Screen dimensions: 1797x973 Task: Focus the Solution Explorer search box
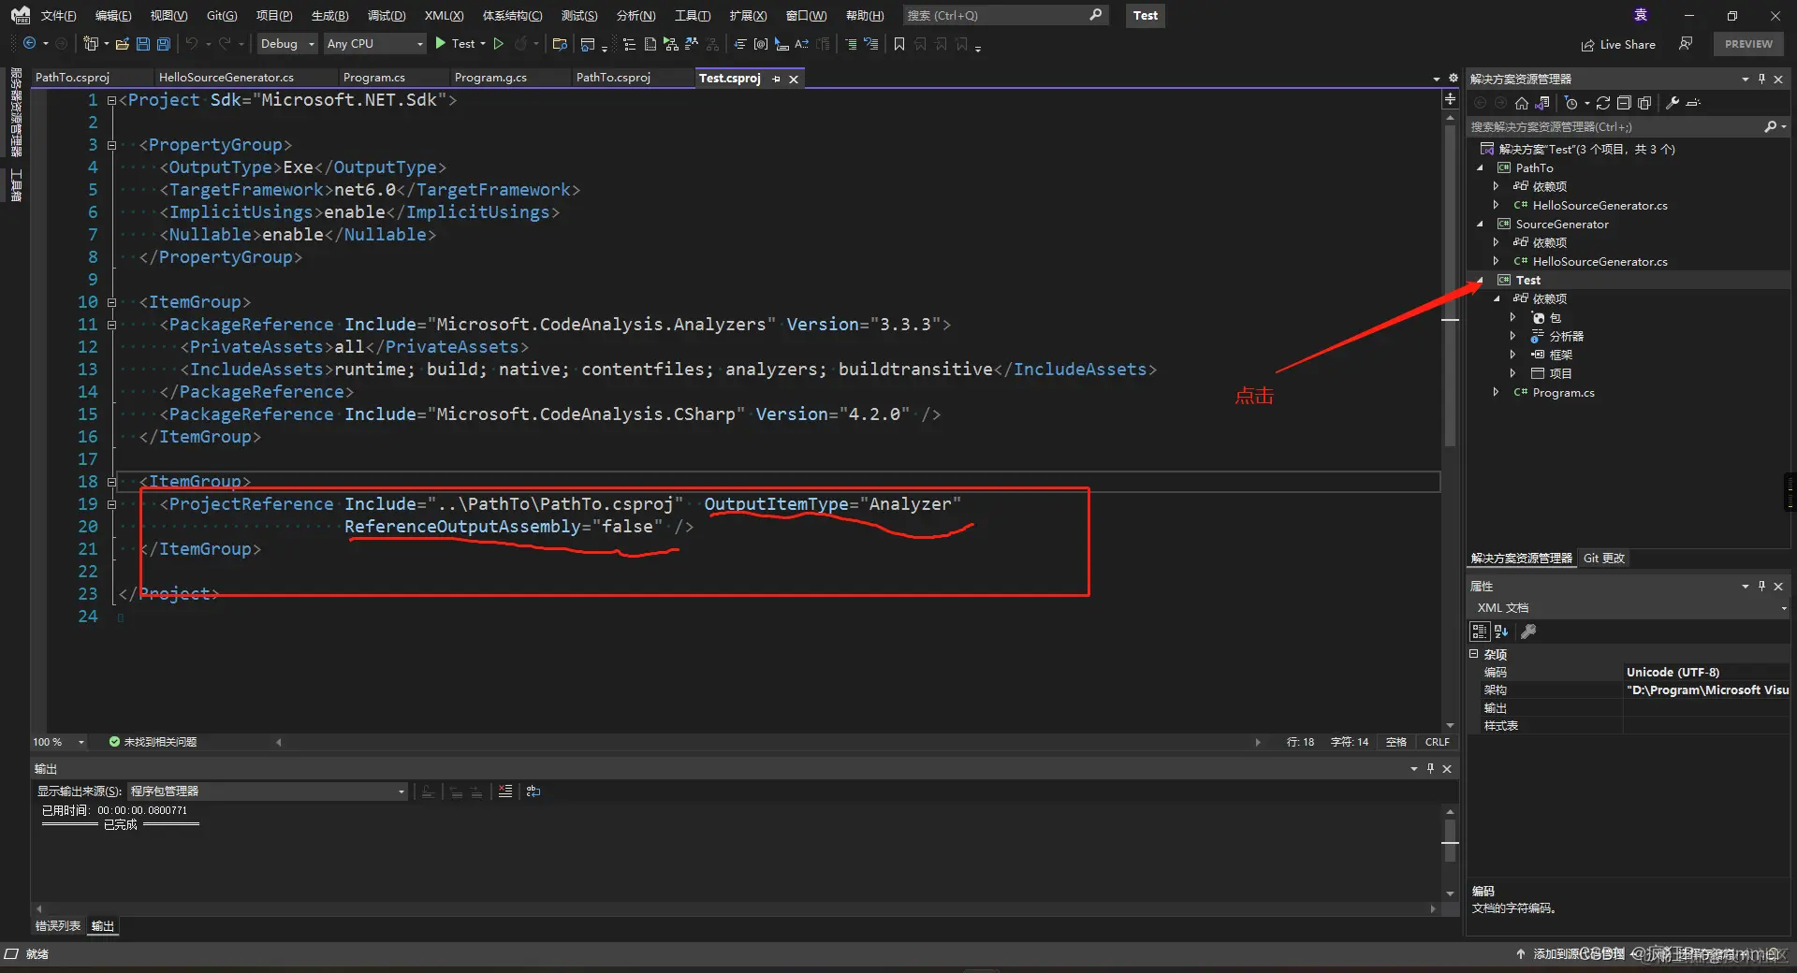[x=1616, y=126]
